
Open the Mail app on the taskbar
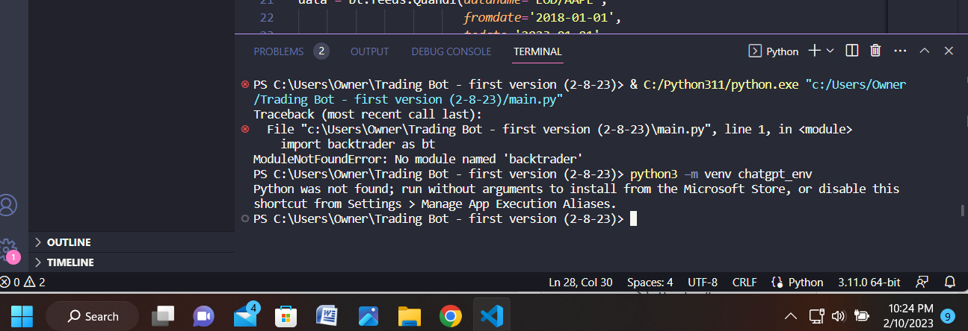click(244, 316)
